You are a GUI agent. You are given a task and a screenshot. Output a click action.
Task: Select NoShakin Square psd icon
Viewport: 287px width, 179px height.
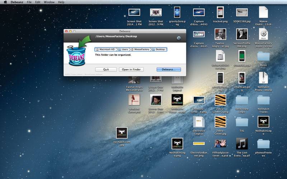point(177,100)
